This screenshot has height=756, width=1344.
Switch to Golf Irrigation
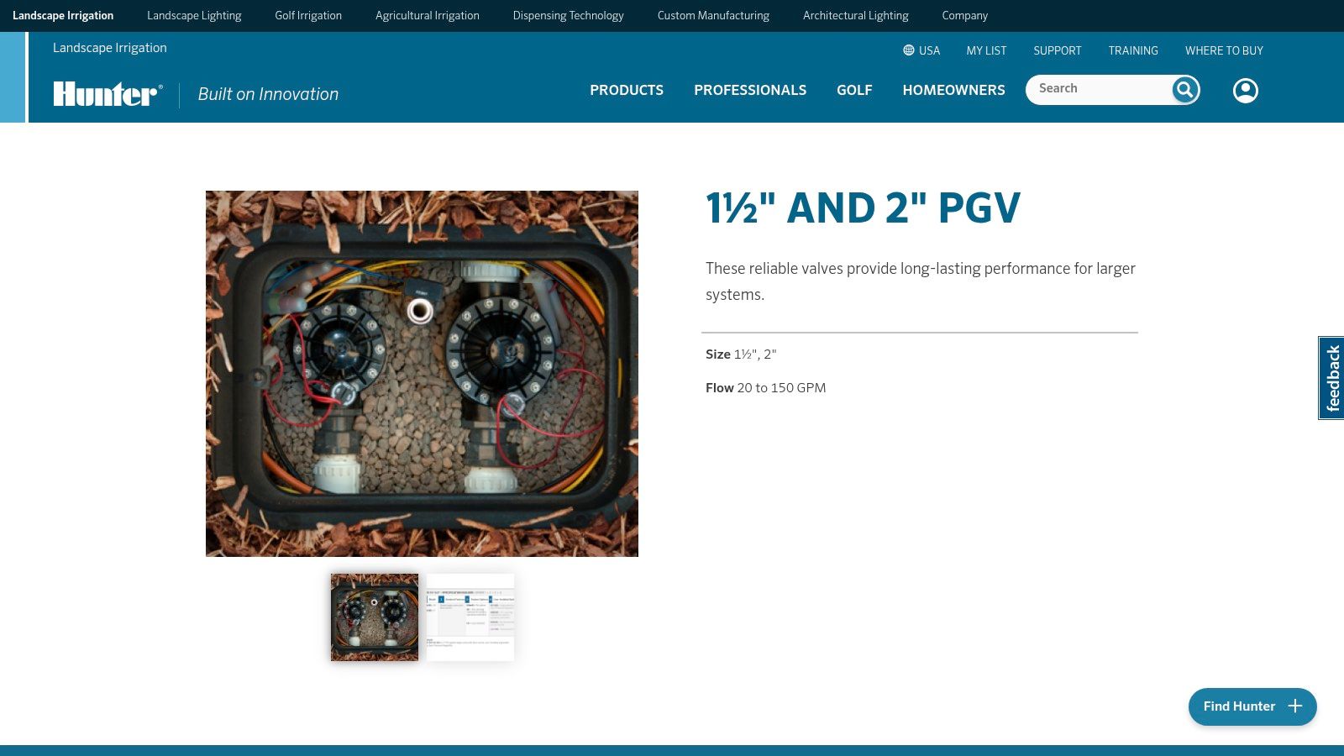[x=308, y=15]
